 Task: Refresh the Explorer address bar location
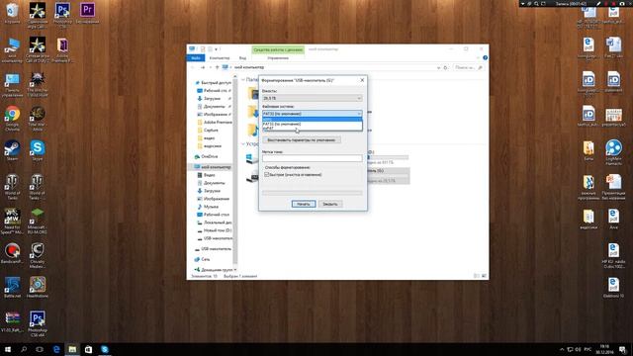446,67
